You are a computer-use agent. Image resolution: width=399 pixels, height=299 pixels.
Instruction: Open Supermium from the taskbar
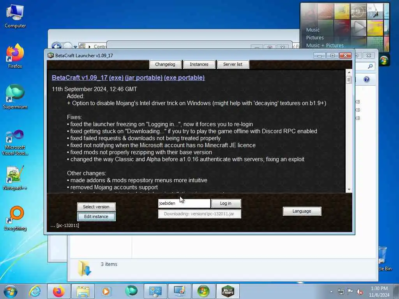click(x=131, y=291)
